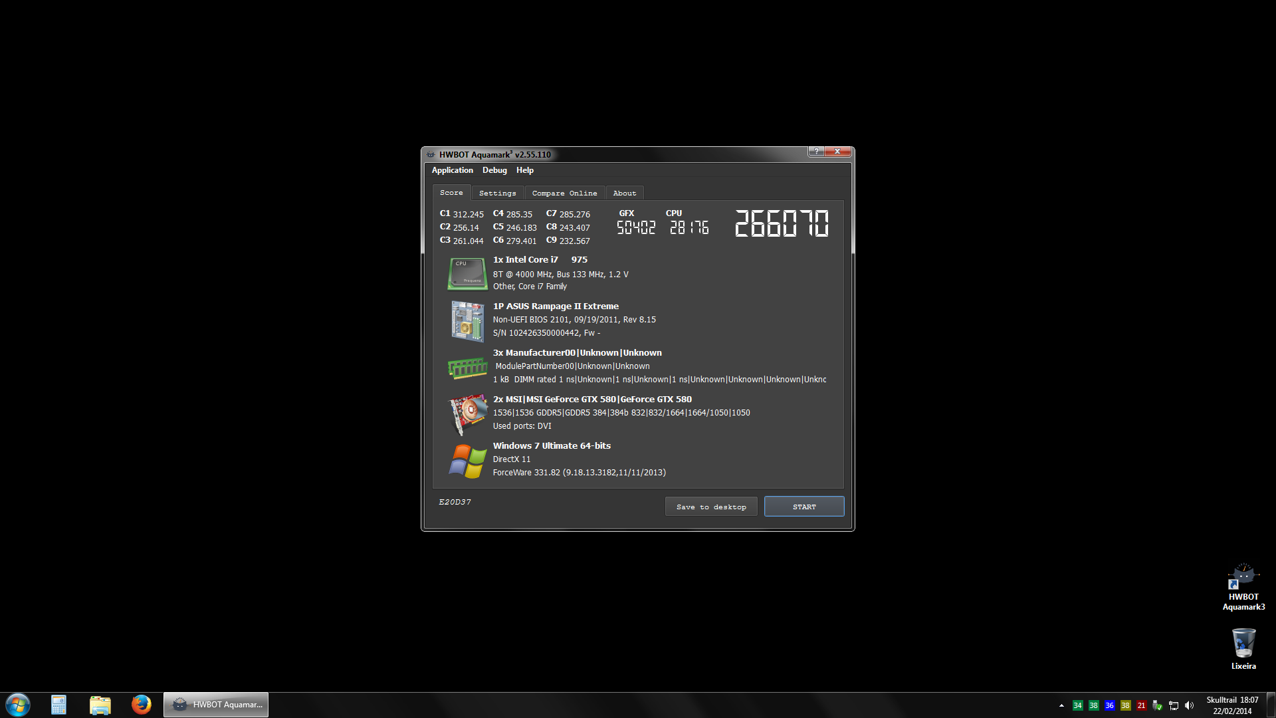
Task: Close the HWBOT Aquamark window
Action: pos(837,152)
